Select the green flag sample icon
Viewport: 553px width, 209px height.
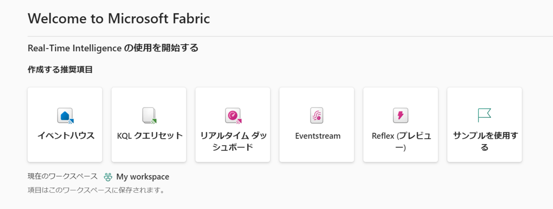click(x=484, y=115)
